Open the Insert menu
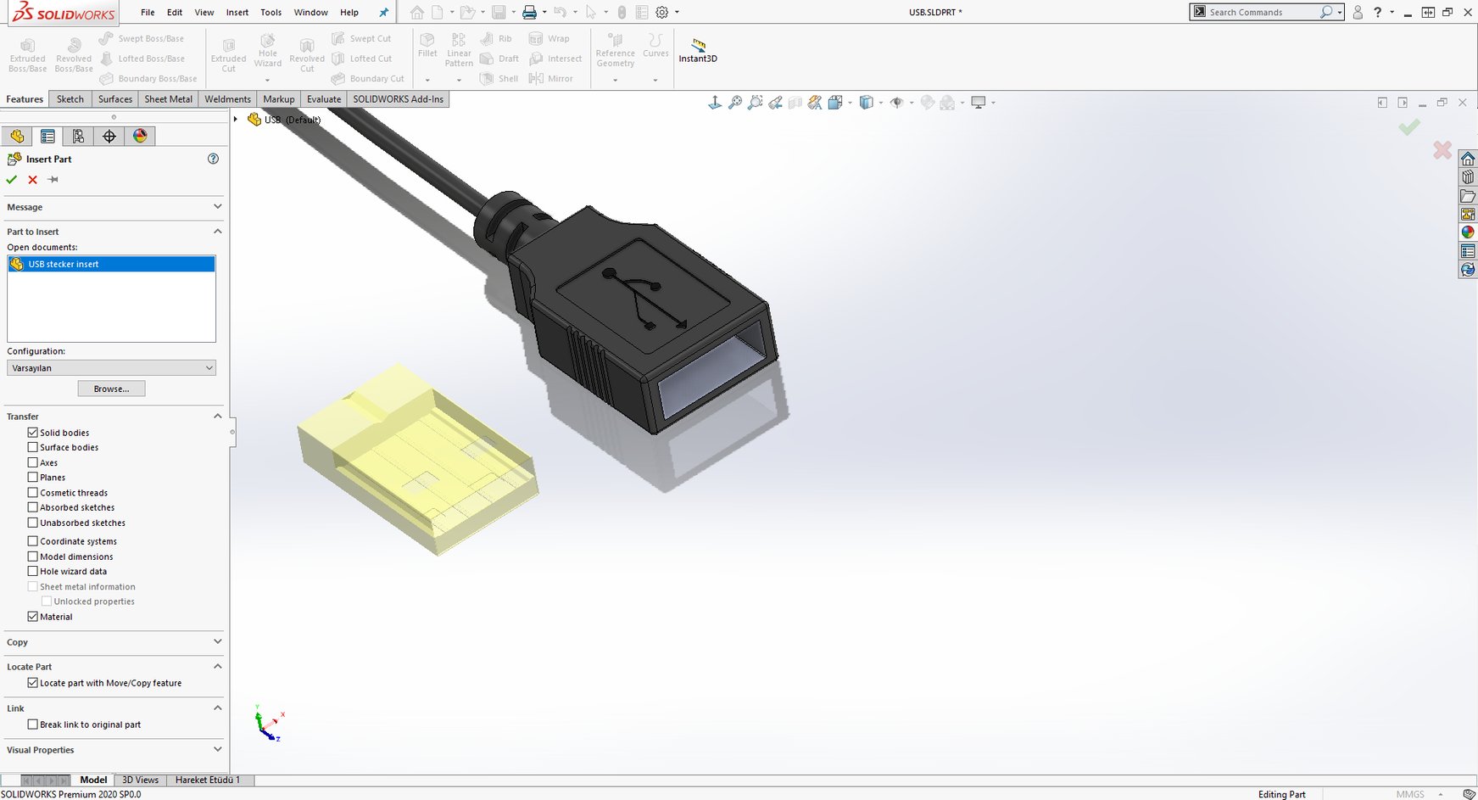Viewport: 1478px width, 800px height. [237, 12]
